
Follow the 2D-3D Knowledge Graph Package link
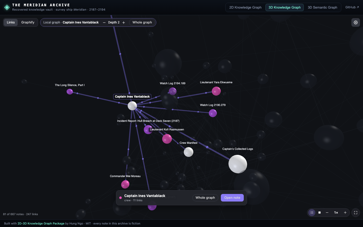(41, 223)
